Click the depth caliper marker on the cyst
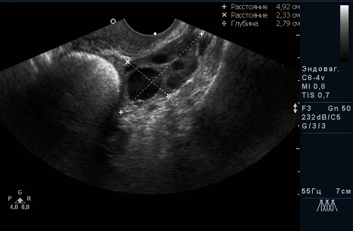Image resolution: width=353 pixels, height=231 pixels. click(x=168, y=95)
